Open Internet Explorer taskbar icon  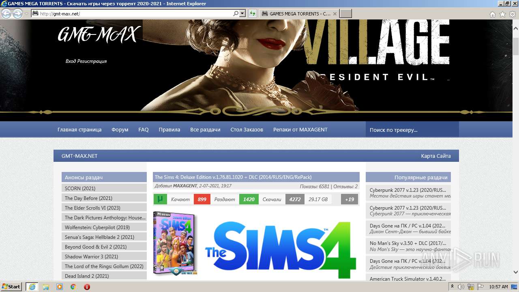click(x=32, y=286)
